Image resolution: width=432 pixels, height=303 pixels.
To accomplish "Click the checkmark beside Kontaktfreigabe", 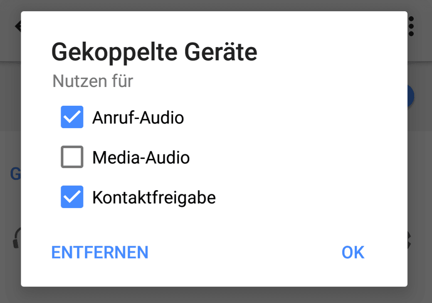I will tap(72, 197).
